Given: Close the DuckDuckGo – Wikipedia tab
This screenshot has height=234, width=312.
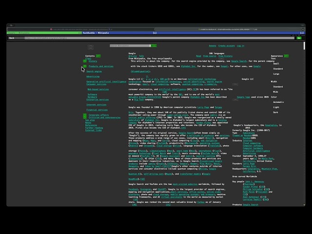Looking at the screenshot, I should coord(155,33).
